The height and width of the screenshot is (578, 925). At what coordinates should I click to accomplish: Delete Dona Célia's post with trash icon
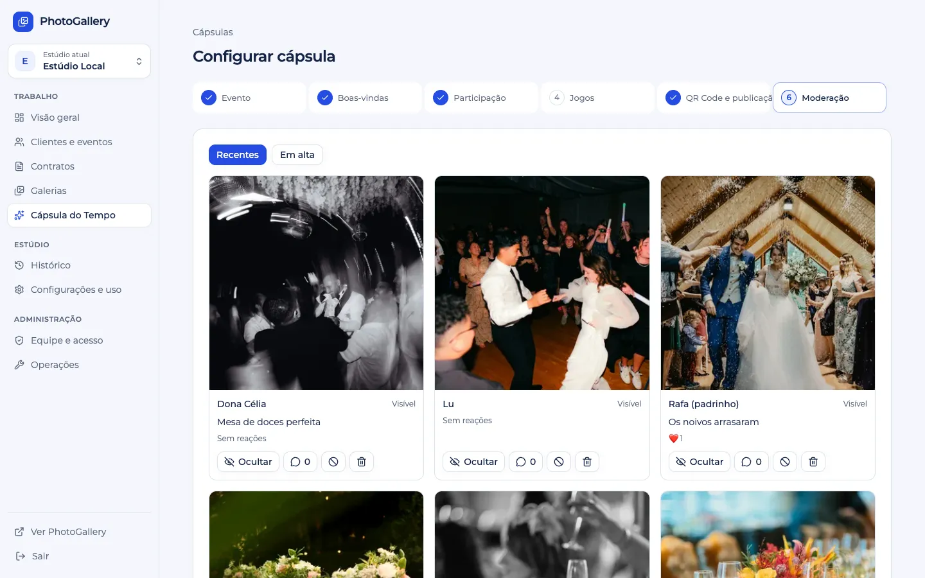[x=362, y=462]
